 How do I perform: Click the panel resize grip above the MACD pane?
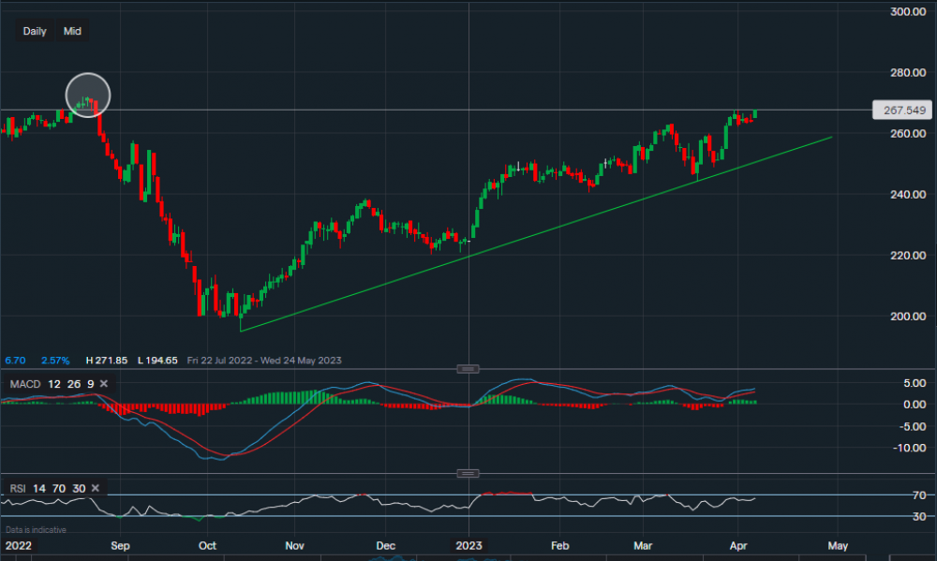pos(467,369)
